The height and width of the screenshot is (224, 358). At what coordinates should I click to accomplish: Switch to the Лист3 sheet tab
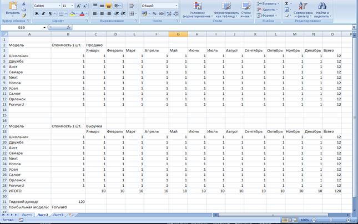pyautogui.click(x=58, y=215)
